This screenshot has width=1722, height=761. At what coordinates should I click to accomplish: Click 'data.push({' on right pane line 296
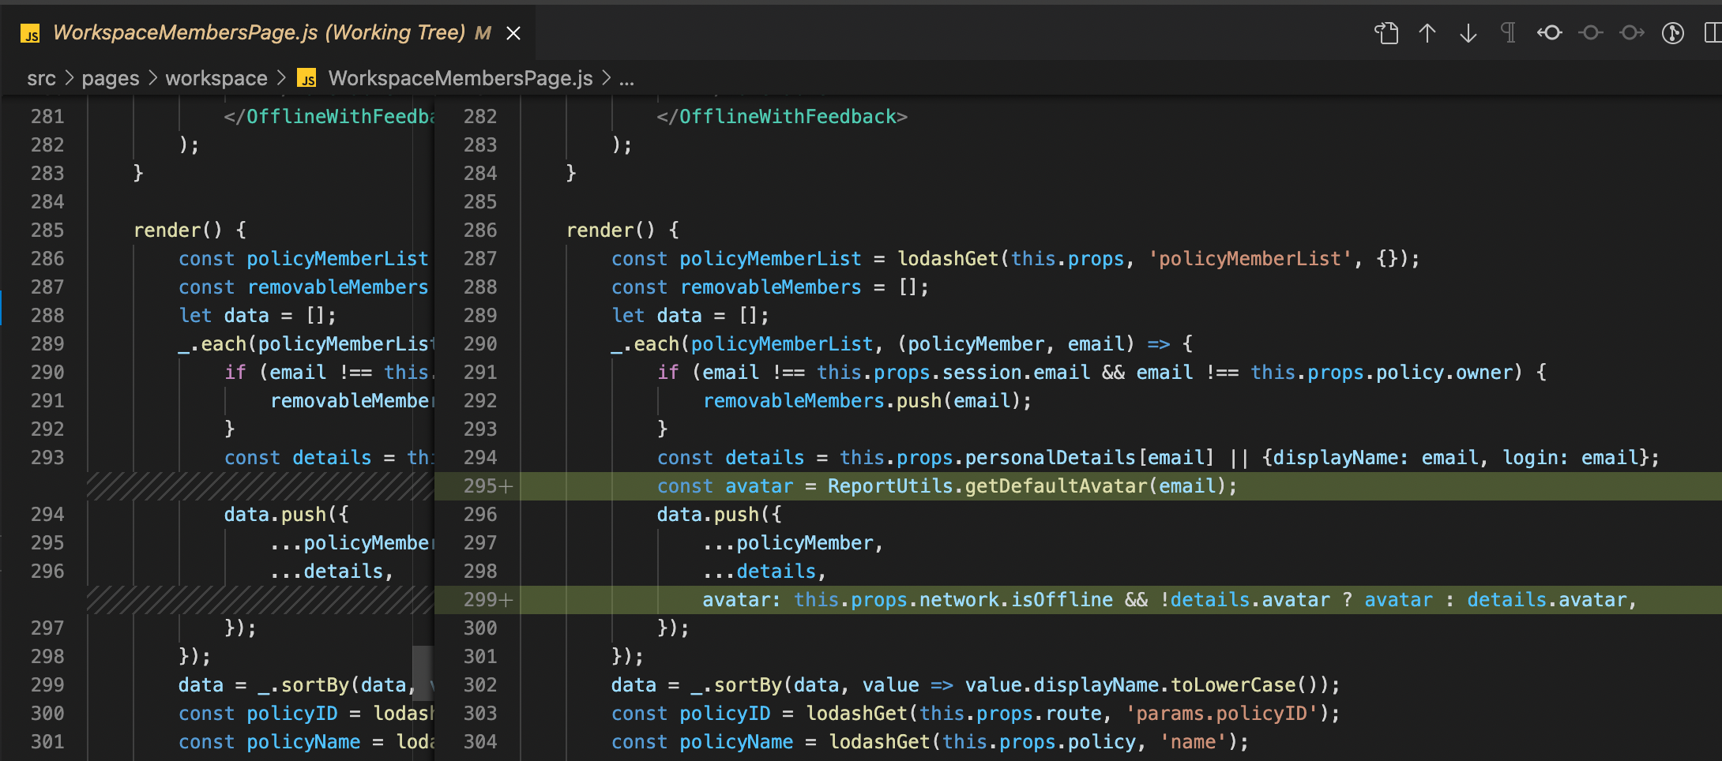click(x=719, y=515)
